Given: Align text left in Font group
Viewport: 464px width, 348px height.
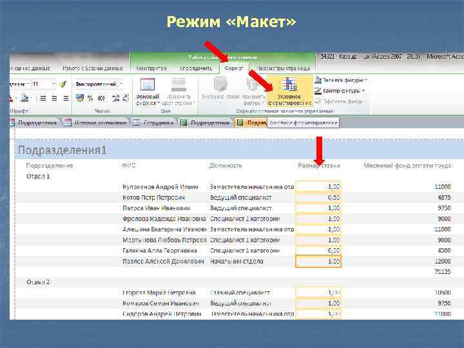Looking at the screenshot, I should [x=43, y=98].
